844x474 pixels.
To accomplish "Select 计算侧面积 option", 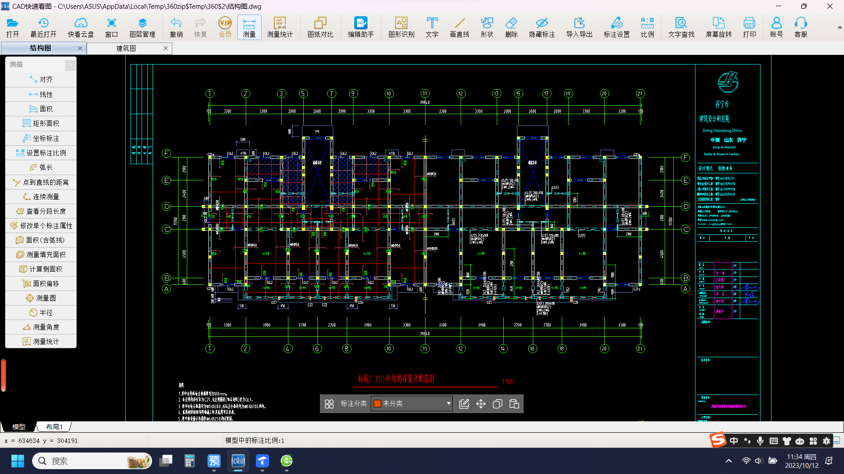I will coord(41,269).
